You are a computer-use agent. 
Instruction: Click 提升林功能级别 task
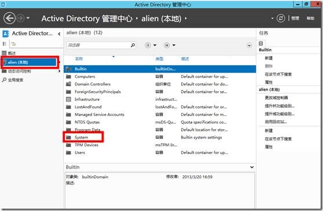click(280, 106)
